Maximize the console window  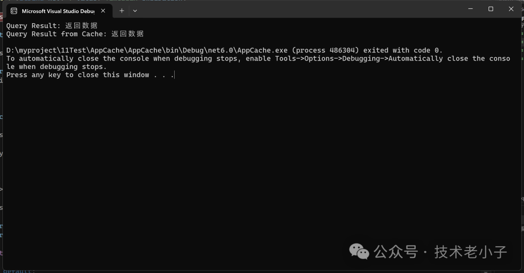pos(491,9)
